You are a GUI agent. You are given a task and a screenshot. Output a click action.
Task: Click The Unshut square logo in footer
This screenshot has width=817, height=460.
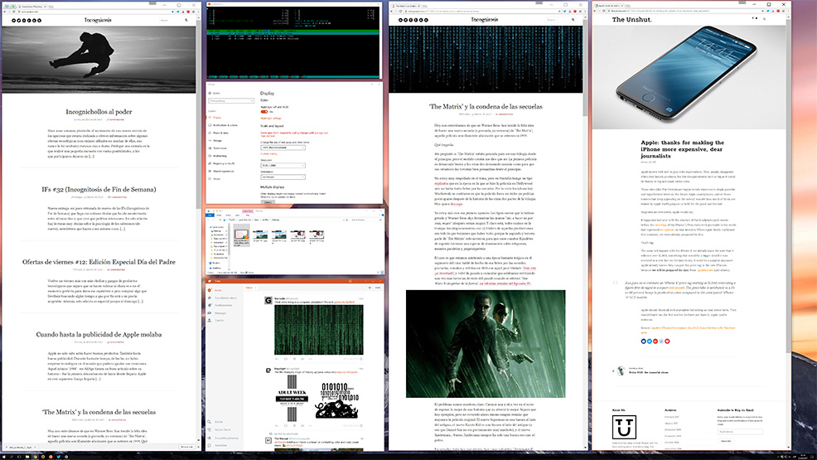[623, 429]
